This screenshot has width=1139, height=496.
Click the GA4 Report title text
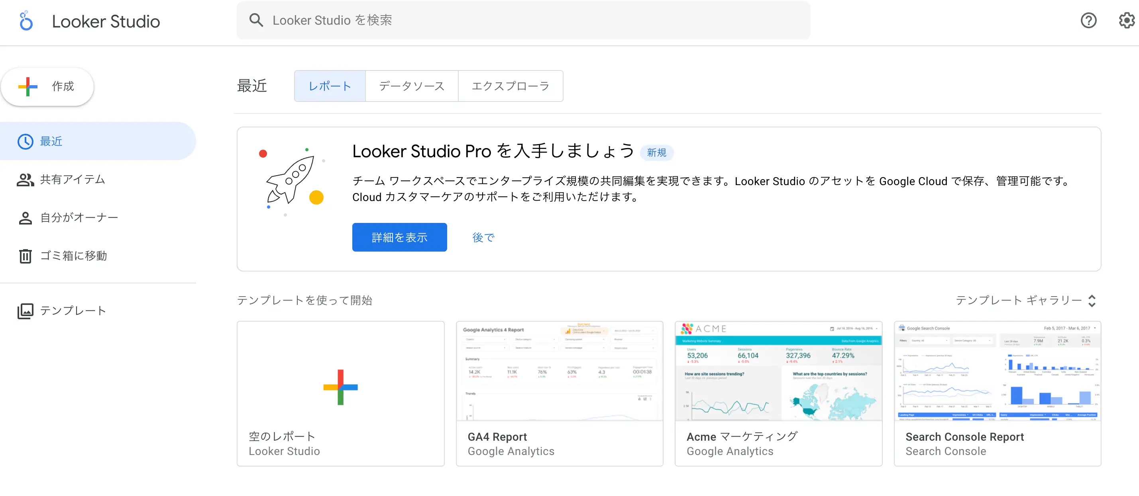click(x=497, y=437)
